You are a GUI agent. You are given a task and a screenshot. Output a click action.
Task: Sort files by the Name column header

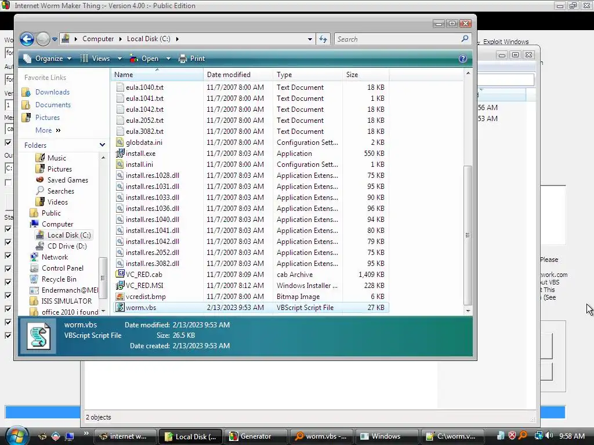157,75
